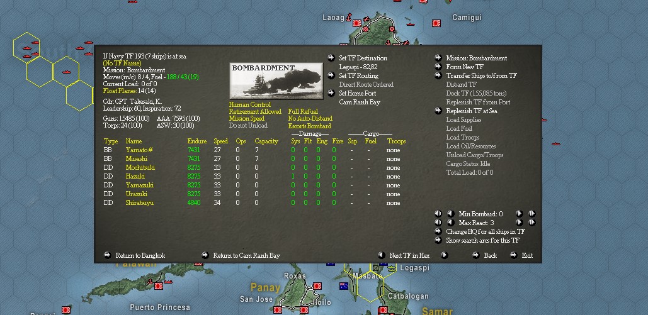Toggle Mission Speed setting
Image resolution: width=648 pixels, height=315 pixels.
[x=247, y=118]
